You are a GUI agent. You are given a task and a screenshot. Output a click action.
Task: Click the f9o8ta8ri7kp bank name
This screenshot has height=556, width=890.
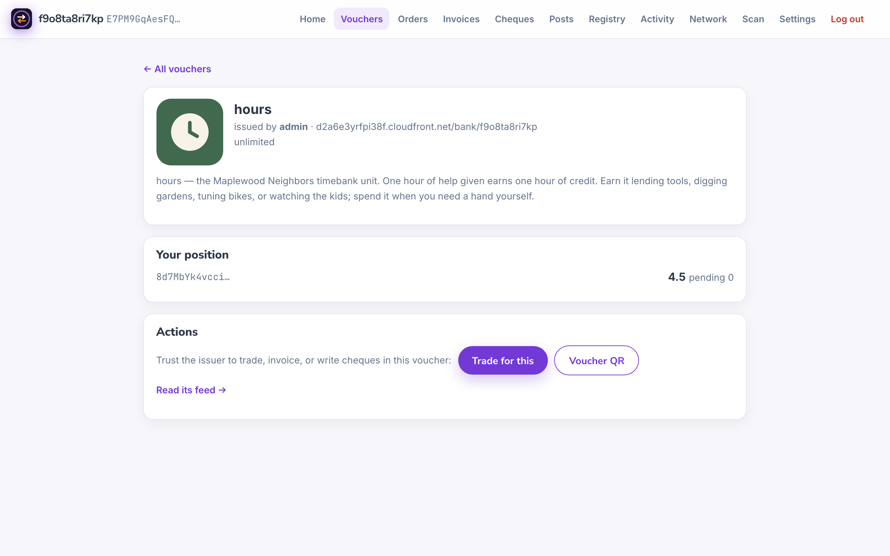[71, 19]
